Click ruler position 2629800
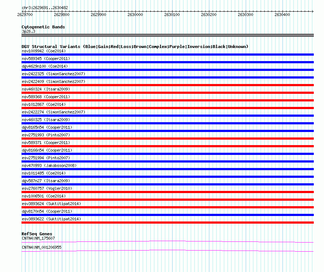 click(62, 15)
